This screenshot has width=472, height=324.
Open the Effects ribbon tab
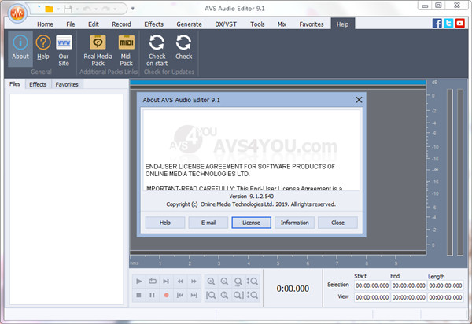(154, 24)
